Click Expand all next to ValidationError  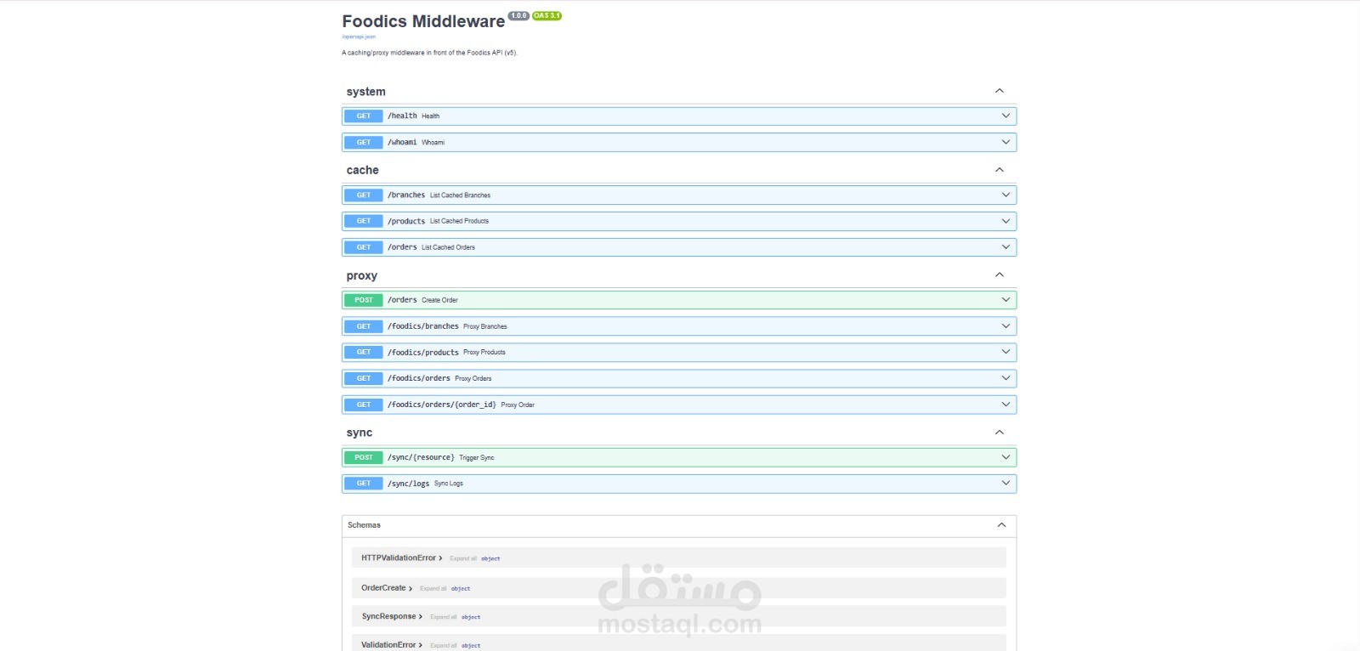(x=443, y=646)
